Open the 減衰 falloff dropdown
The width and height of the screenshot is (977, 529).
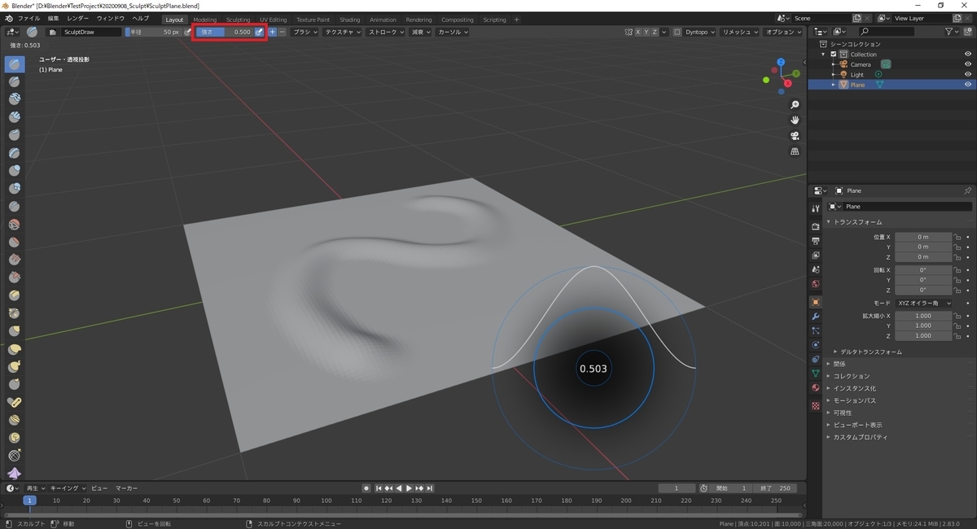[x=421, y=32]
